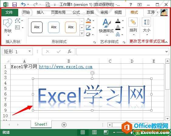Click the Redo arrow icon

(36, 4)
